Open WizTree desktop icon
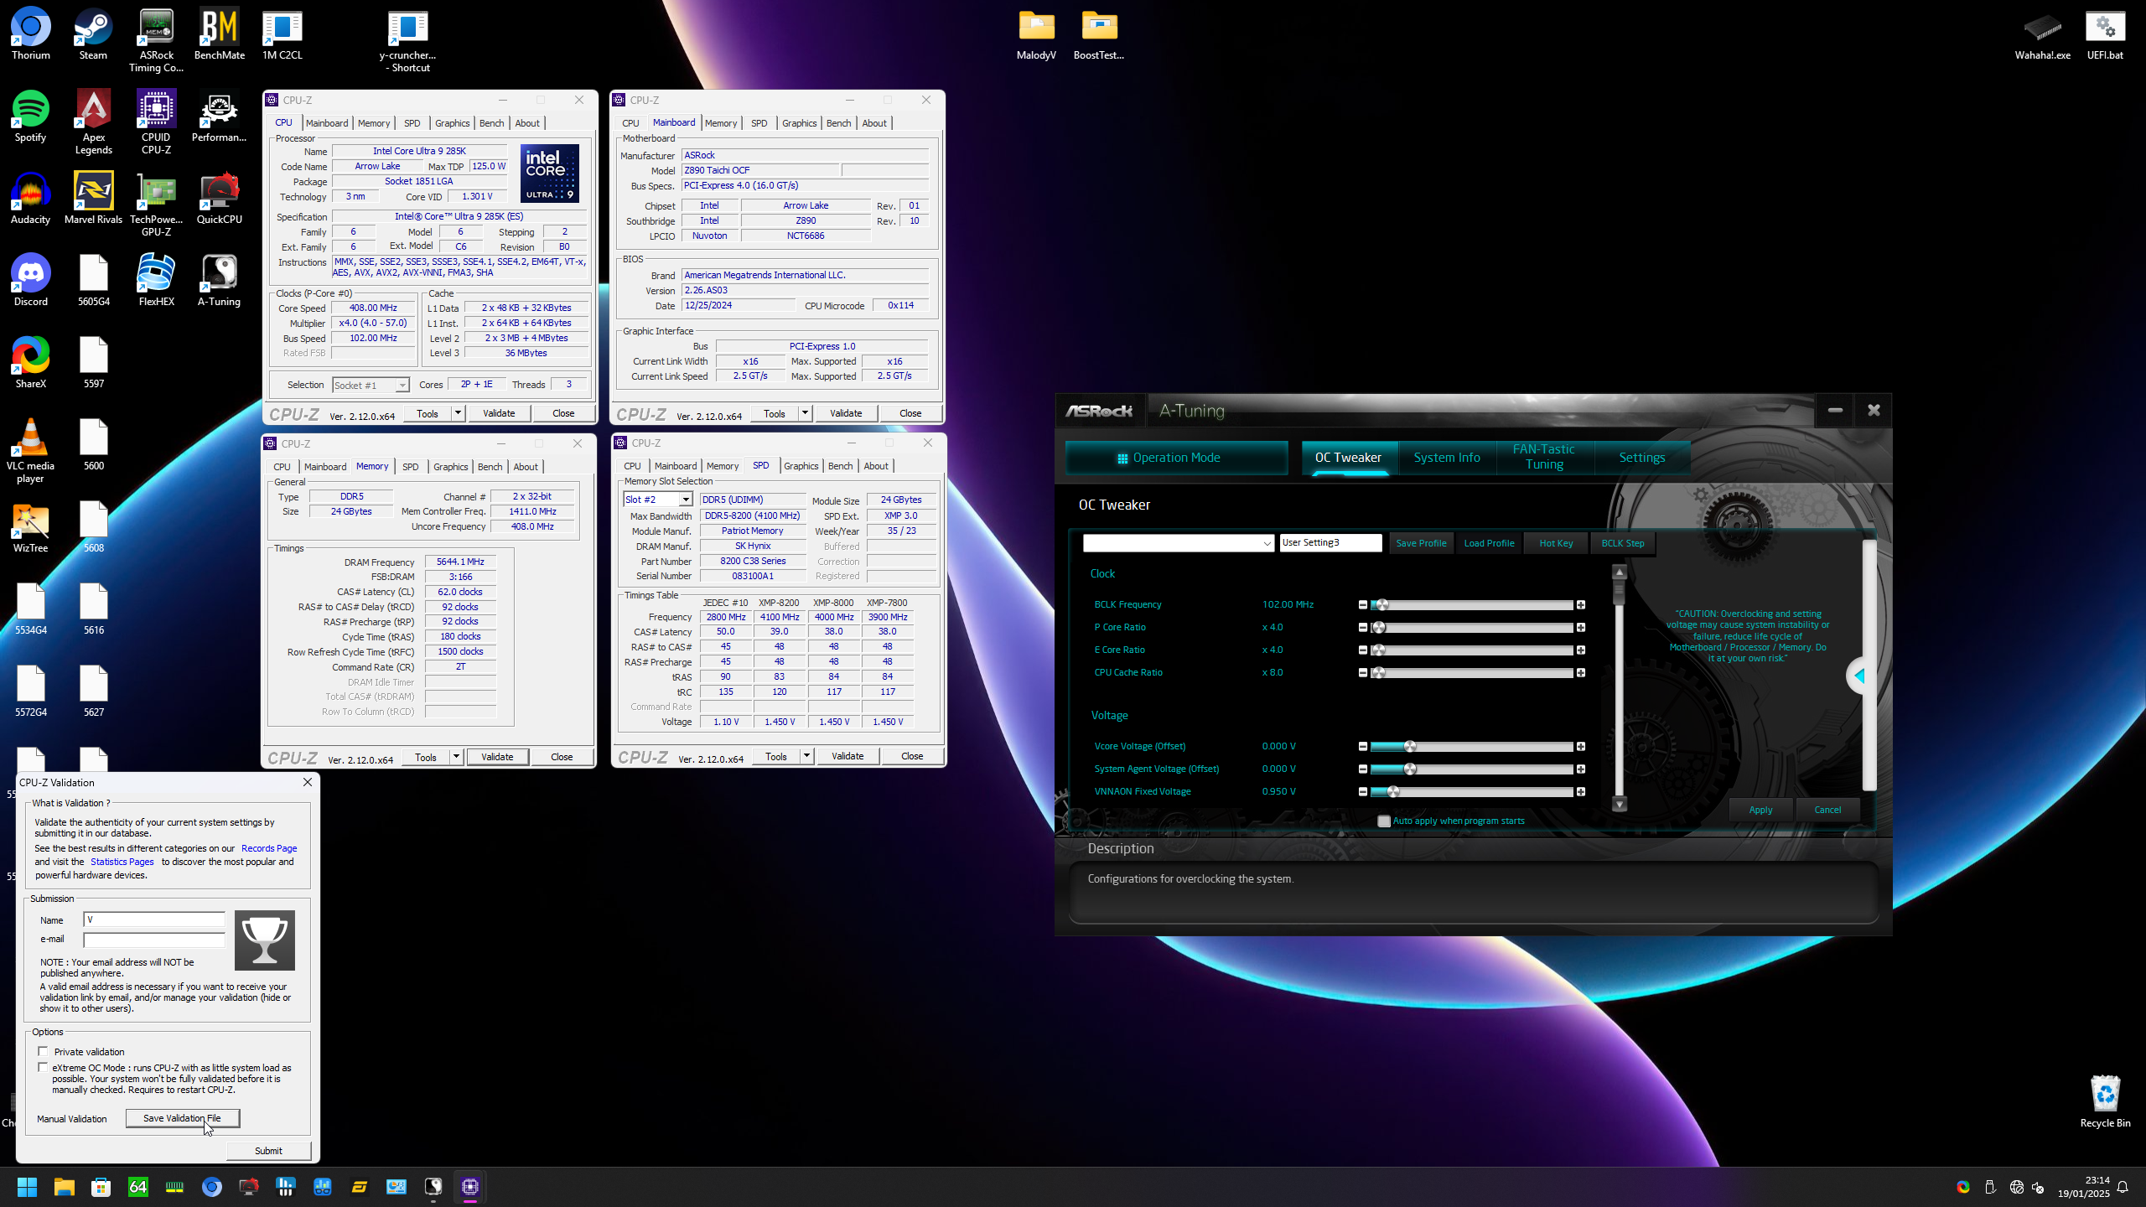Viewport: 2146px width, 1207px height. point(31,527)
